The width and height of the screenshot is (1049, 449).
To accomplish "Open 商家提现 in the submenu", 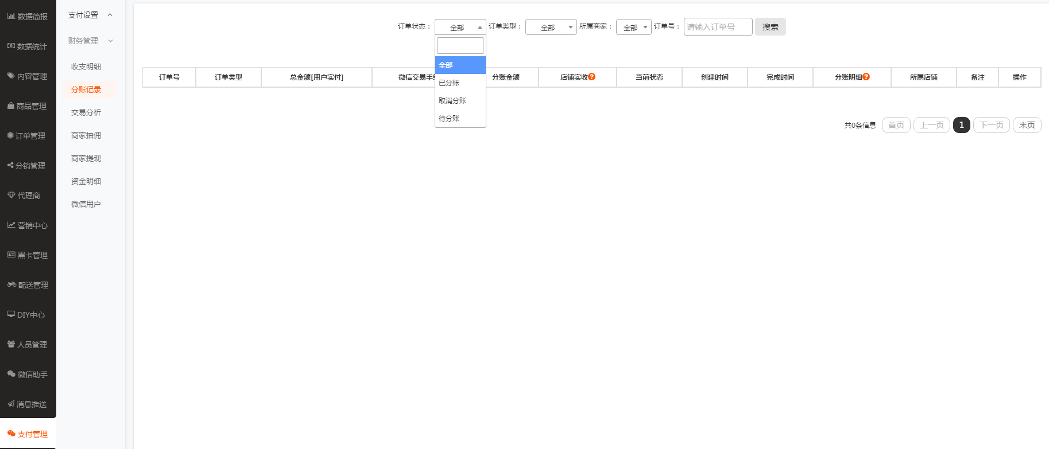I will click(x=86, y=158).
